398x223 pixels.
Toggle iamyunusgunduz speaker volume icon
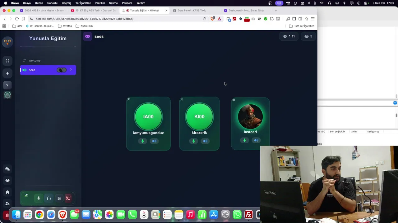click(154, 141)
